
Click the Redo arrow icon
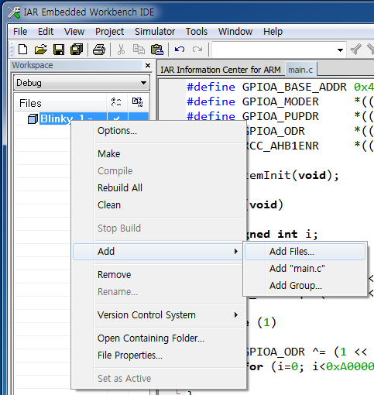click(x=197, y=49)
